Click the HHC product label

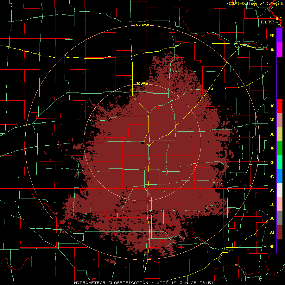point(278,19)
